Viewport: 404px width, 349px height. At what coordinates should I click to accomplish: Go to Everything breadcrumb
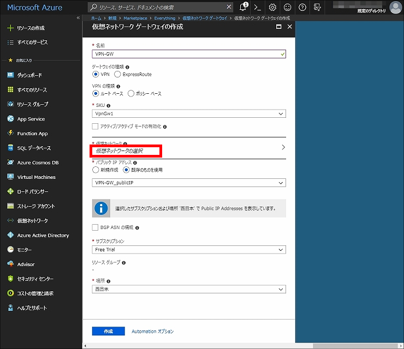(x=165, y=18)
